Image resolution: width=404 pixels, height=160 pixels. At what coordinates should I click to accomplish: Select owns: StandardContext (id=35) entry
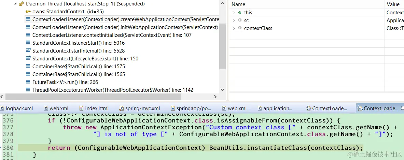coord(68,12)
